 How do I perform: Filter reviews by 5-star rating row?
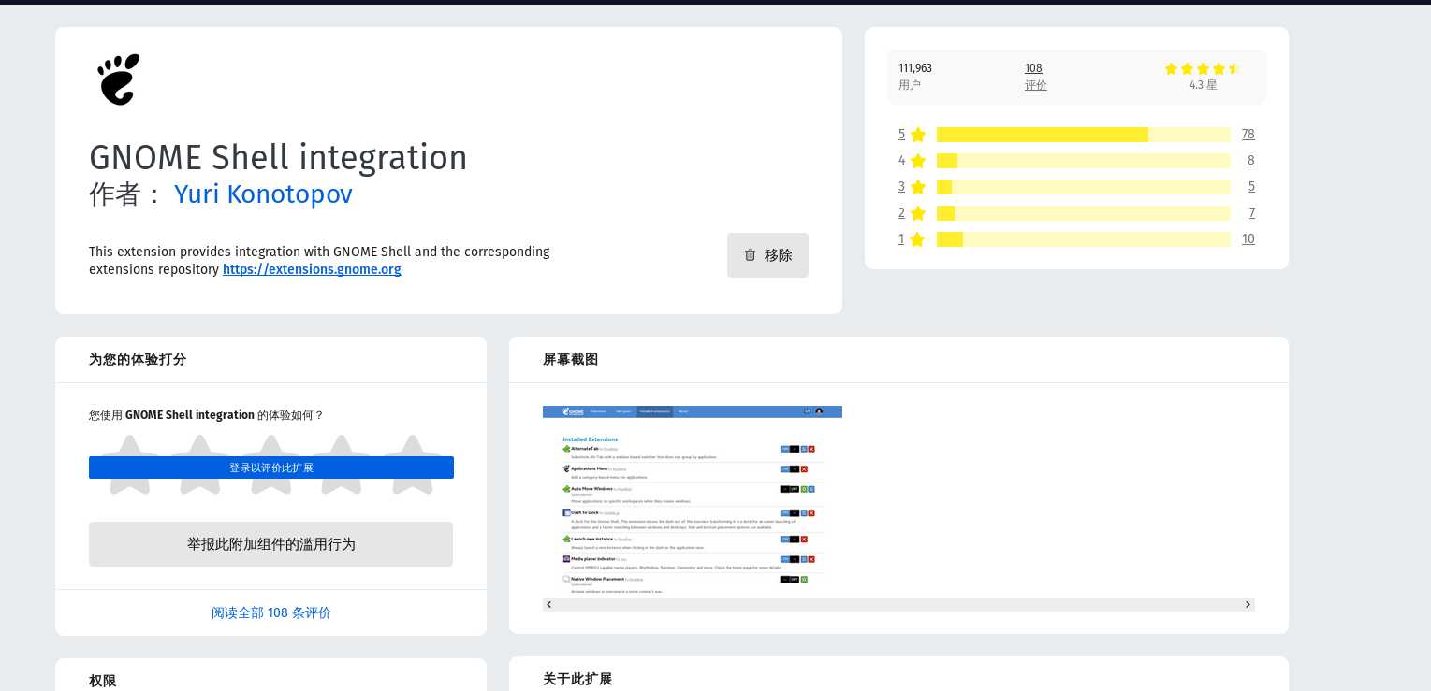[1076, 135]
